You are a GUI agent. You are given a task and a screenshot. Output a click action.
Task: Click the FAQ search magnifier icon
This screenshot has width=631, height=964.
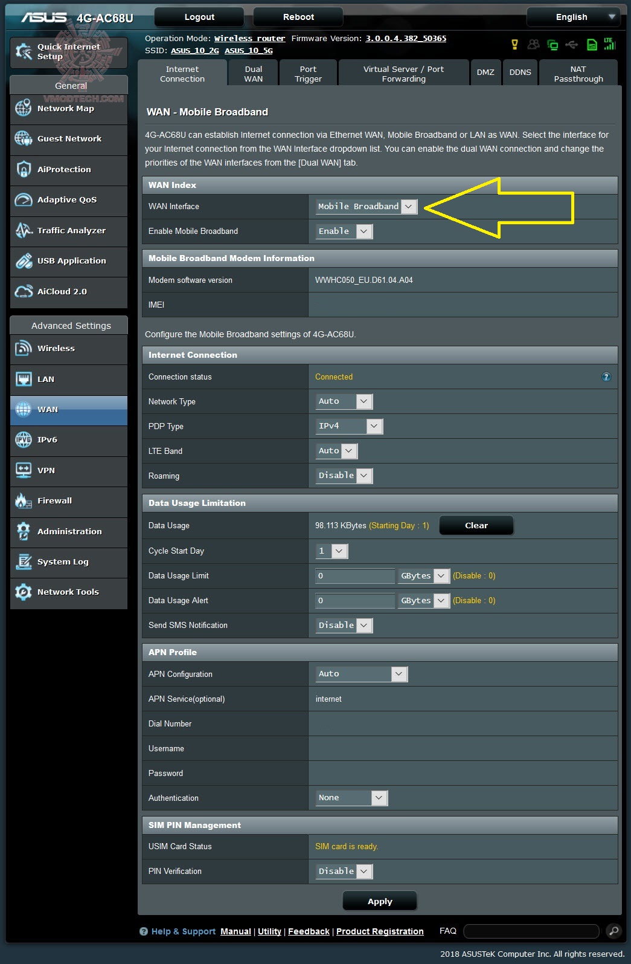coord(613,931)
